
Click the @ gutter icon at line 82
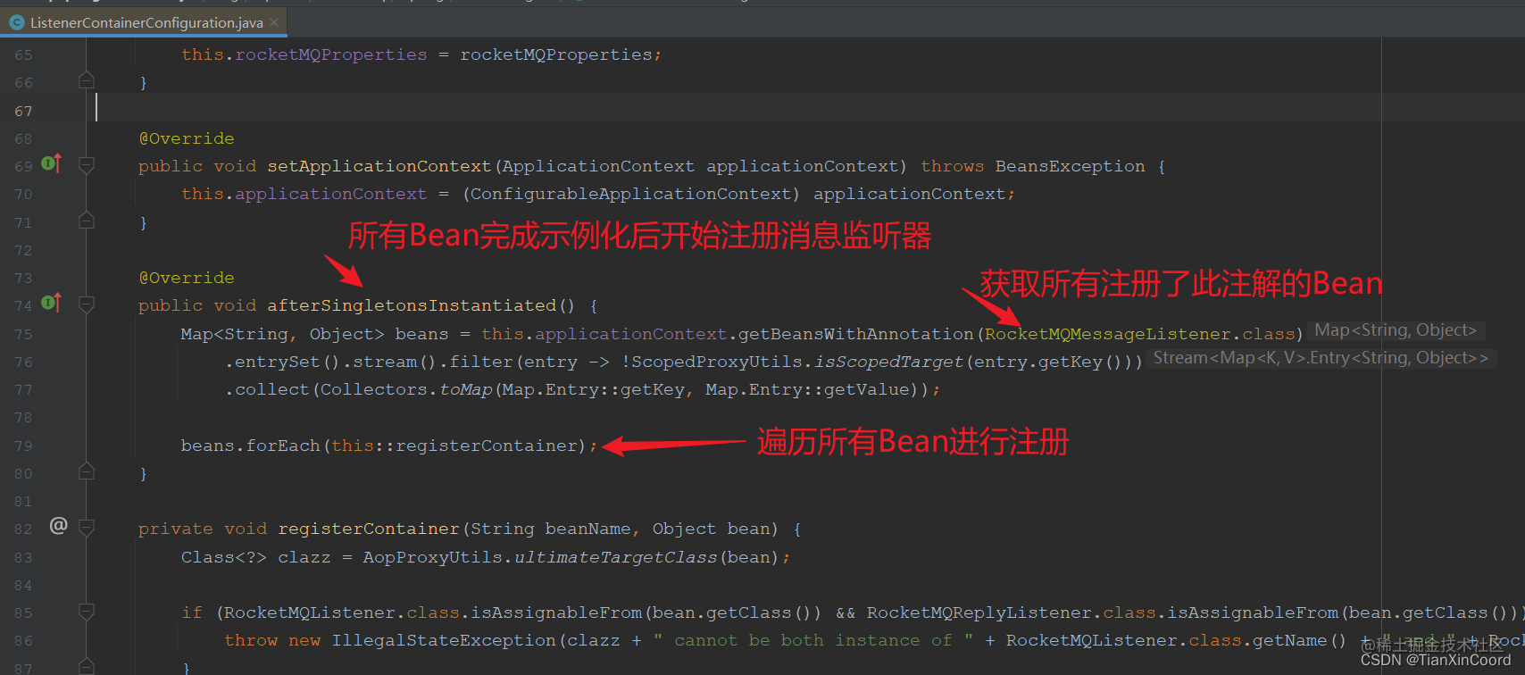coord(59,525)
